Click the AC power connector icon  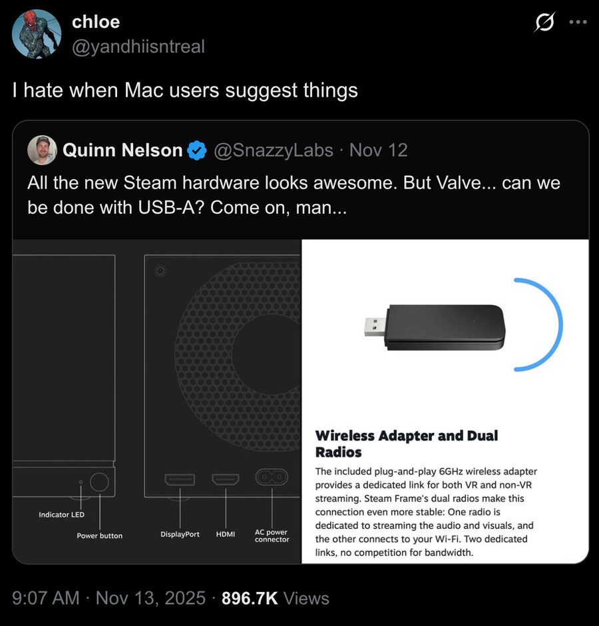(272, 477)
